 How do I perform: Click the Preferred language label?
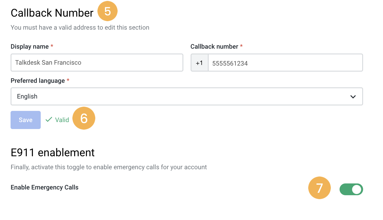coord(38,81)
